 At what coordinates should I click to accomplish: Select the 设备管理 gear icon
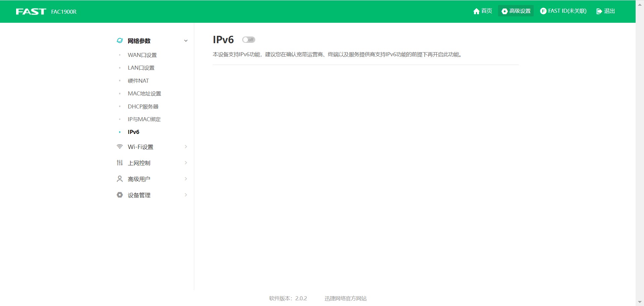point(120,195)
